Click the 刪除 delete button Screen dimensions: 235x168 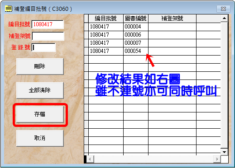click(40, 66)
